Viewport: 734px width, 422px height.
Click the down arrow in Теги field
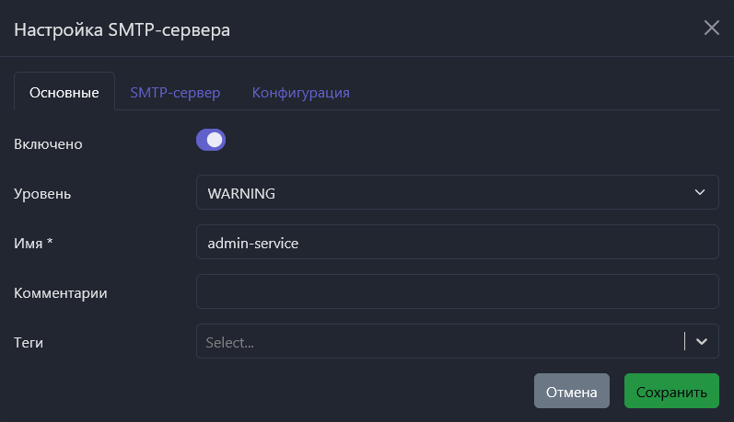point(702,341)
